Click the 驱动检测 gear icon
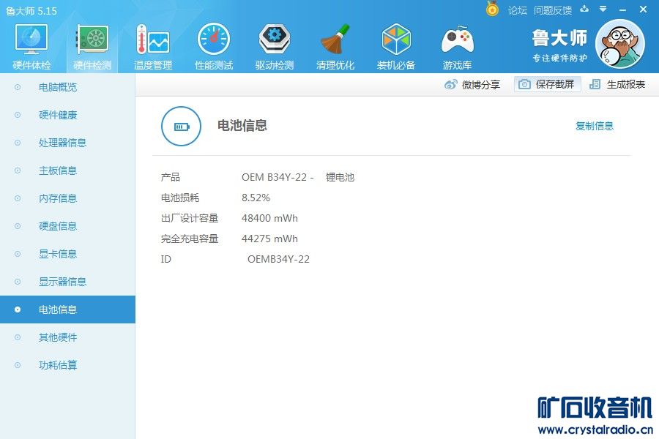 pos(275,42)
